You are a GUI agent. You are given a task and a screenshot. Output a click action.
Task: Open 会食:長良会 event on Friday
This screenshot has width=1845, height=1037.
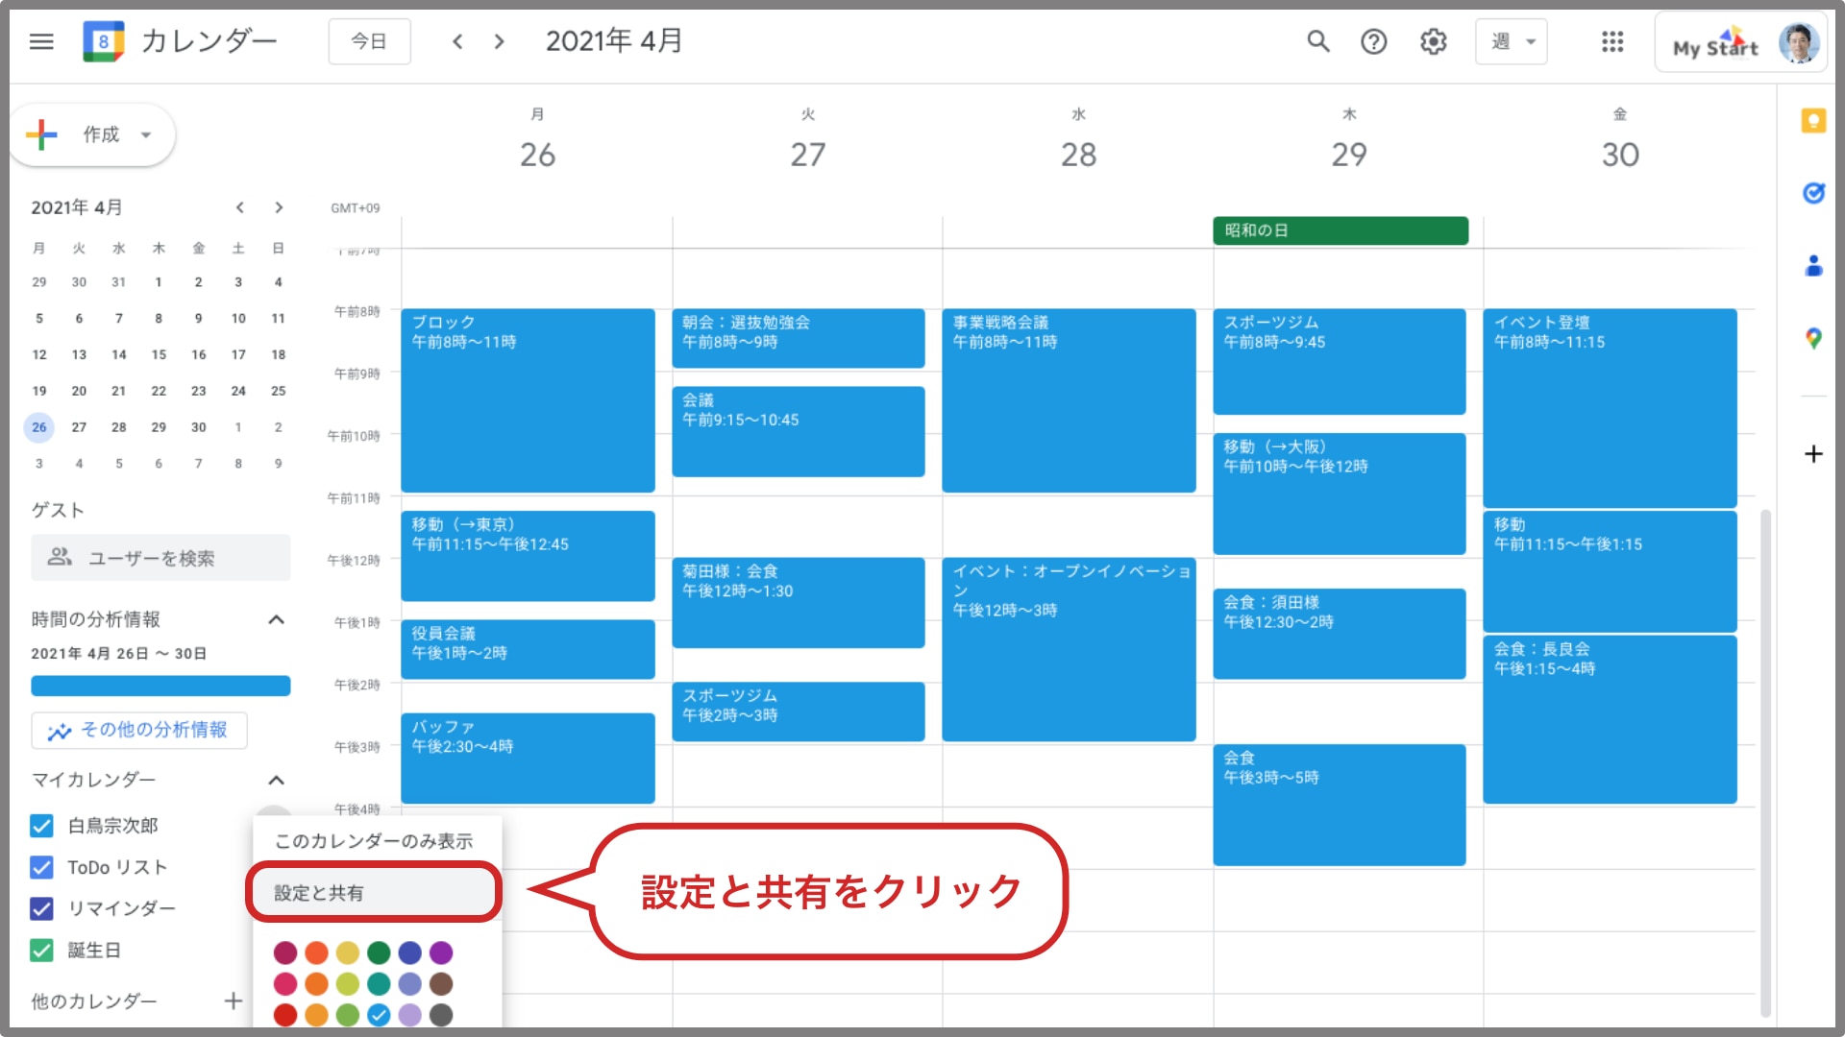click(1610, 719)
